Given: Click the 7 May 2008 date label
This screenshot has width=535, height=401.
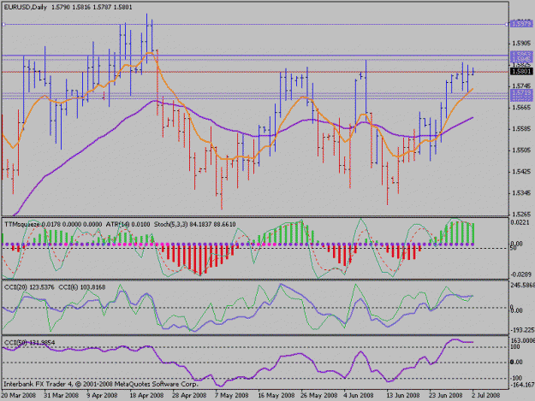Looking at the screenshot, I should click(231, 395).
